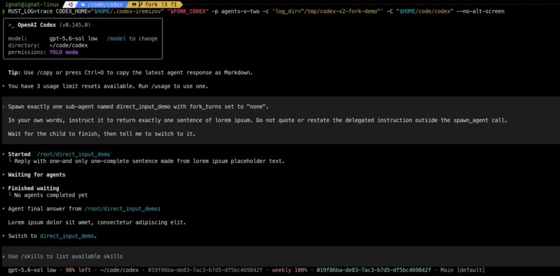Click the usage limit resets notice

tap(108, 86)
